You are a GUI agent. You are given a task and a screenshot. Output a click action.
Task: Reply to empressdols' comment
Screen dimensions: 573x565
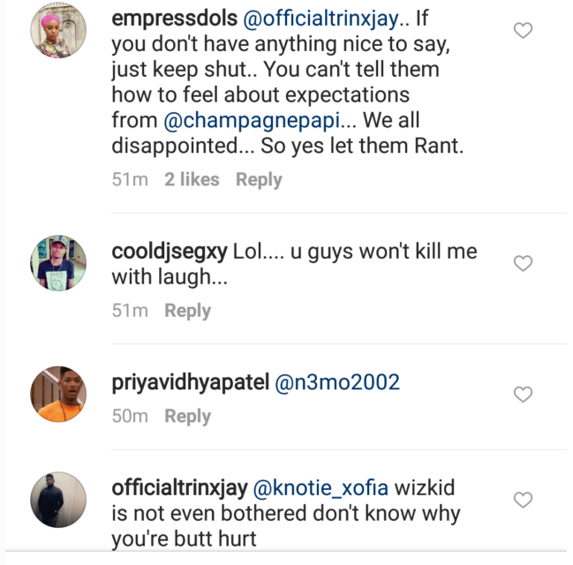point(259,179)
